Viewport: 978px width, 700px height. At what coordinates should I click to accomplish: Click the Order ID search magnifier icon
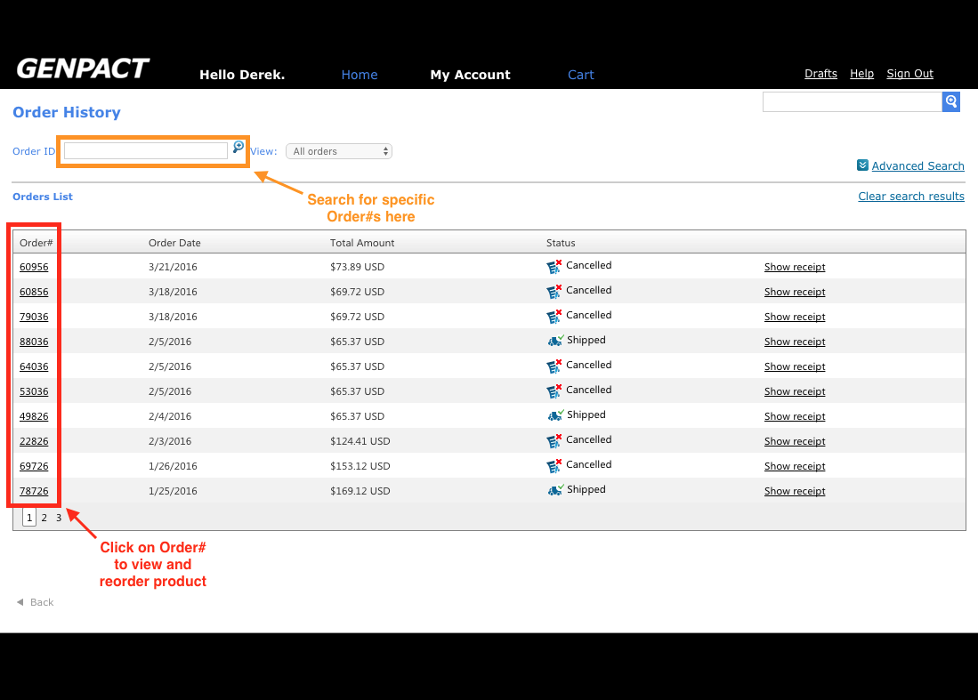(238, 147)
